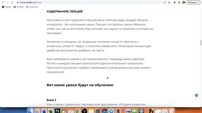This screenshot has width=202, height=113.
Task: Open the YouTube bookmark
Action: 19,7
